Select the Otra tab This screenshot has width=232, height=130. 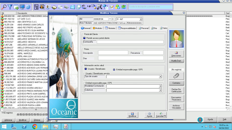click(x=154, y=28)
